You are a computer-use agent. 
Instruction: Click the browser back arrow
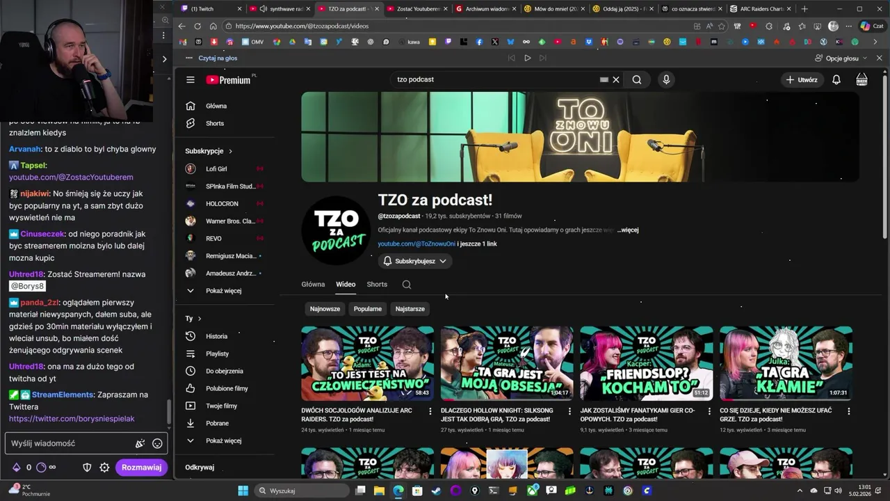click(182, 26)
